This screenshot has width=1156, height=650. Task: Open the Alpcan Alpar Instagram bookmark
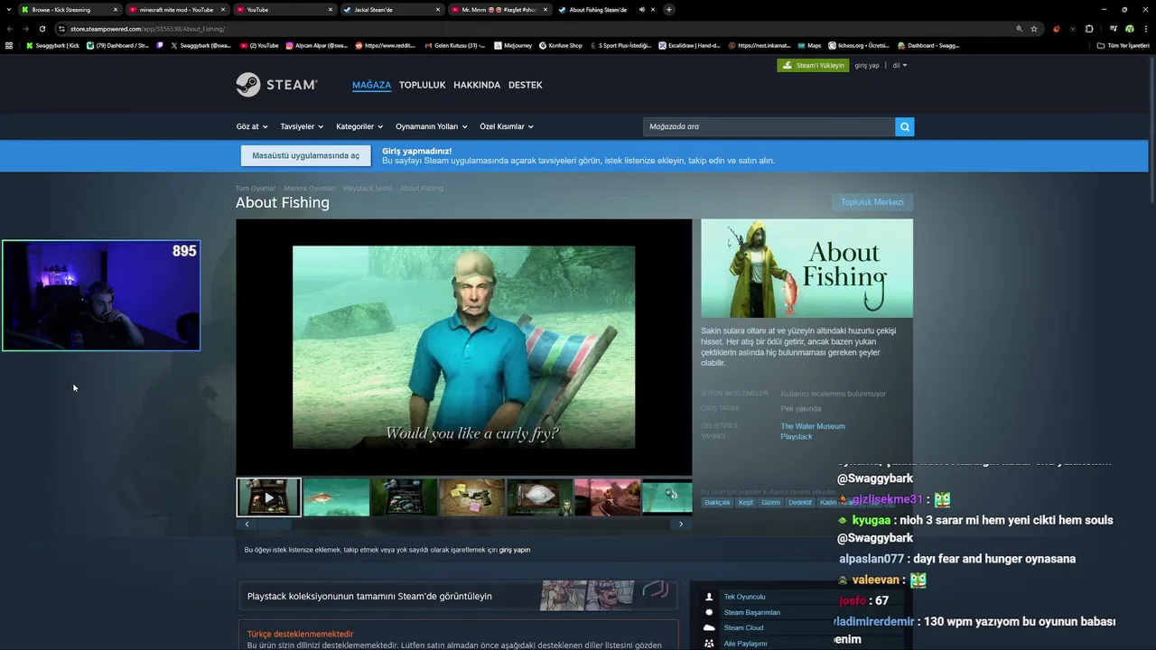pos(317,45)
